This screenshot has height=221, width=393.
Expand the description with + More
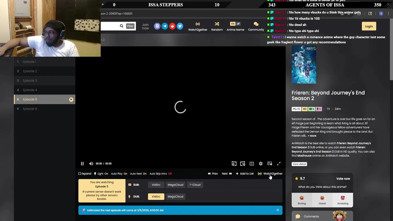[312, 136]
